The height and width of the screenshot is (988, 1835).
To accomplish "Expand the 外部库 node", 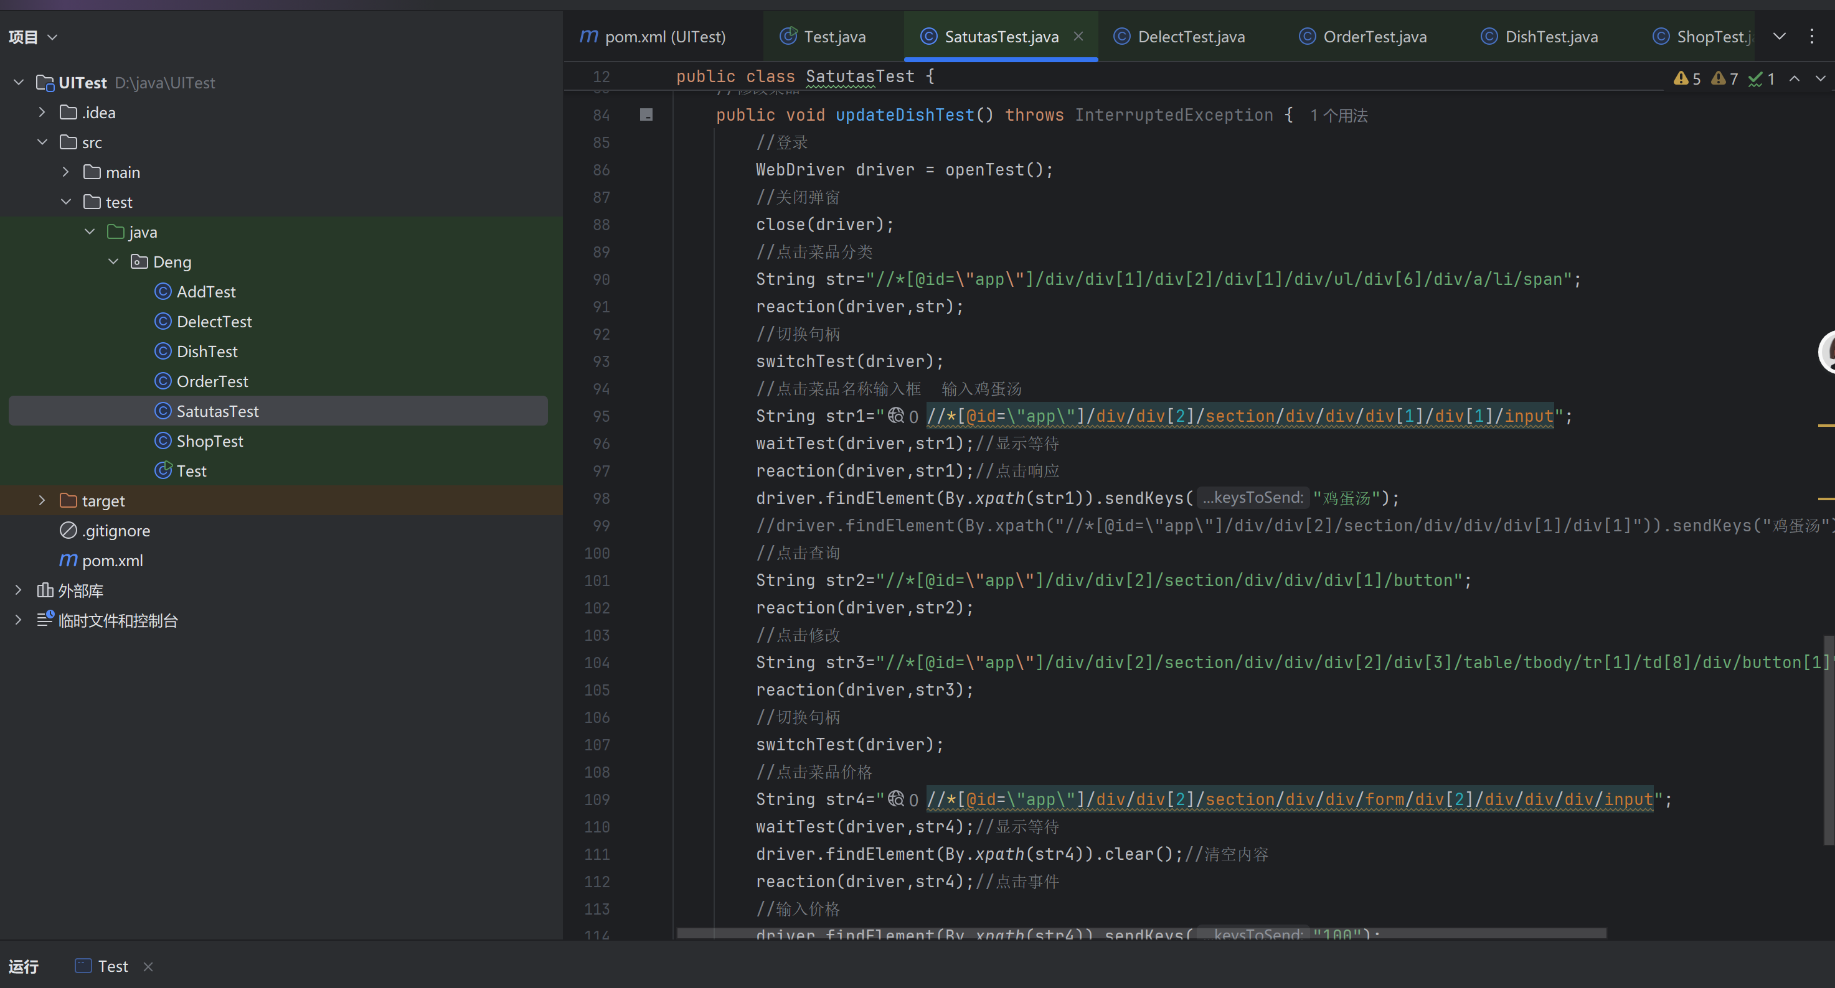I will pyautogui.click(x=19, y=590).
